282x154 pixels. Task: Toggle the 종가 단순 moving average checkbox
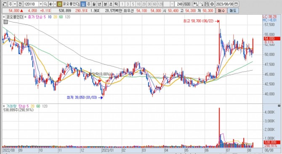[25, 17]
